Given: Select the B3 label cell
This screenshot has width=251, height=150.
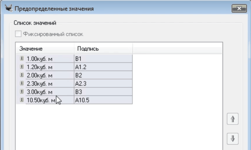Looking at the screenshot, I should (x=103, y=92).
